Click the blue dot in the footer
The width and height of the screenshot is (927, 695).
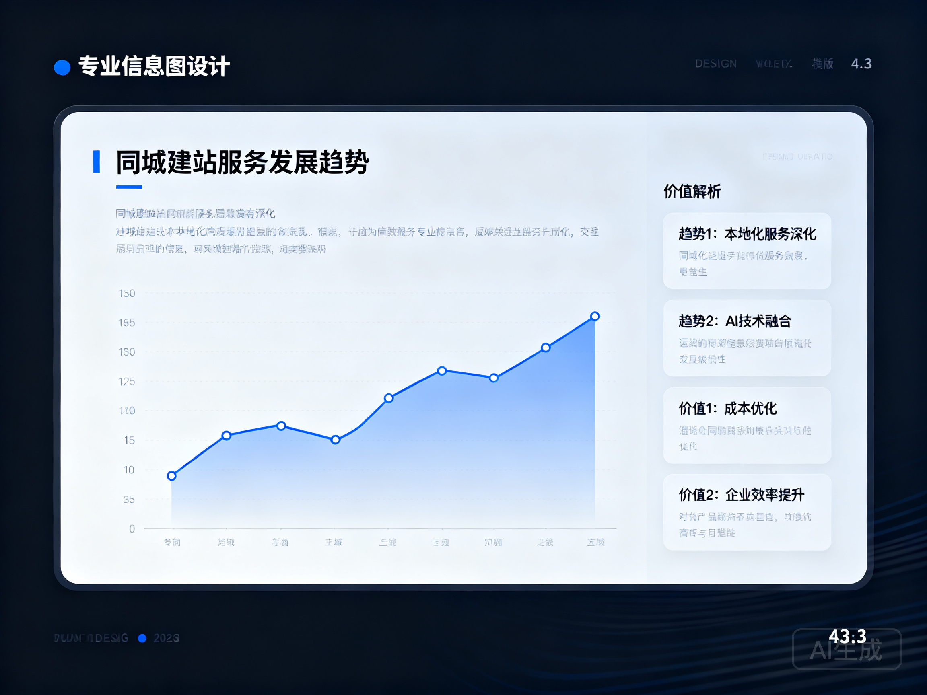coord(142,638)
